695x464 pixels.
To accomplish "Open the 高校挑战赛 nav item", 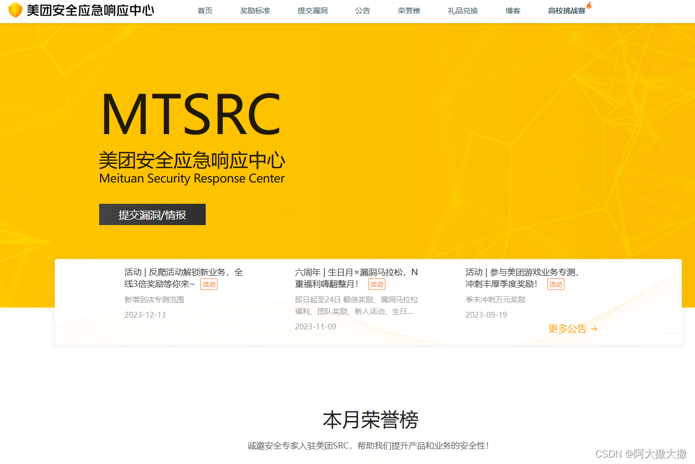I will [567, 11].
